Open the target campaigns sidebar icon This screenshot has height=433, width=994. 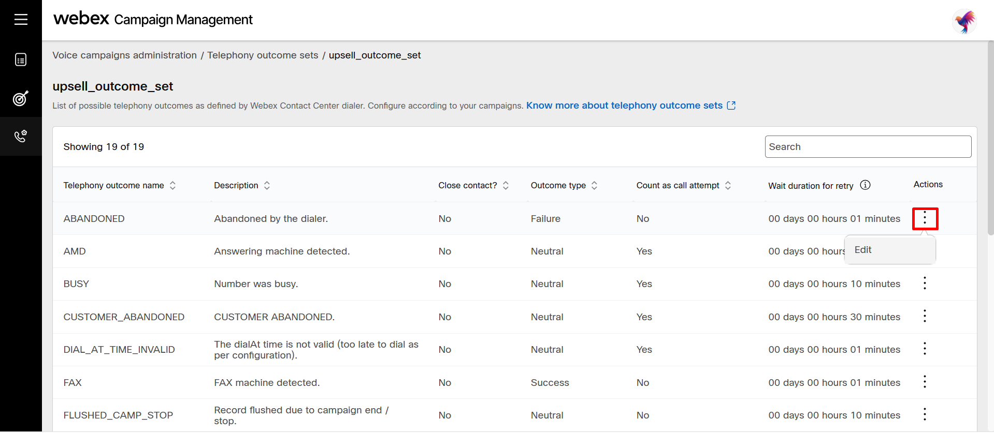(21, 98)
